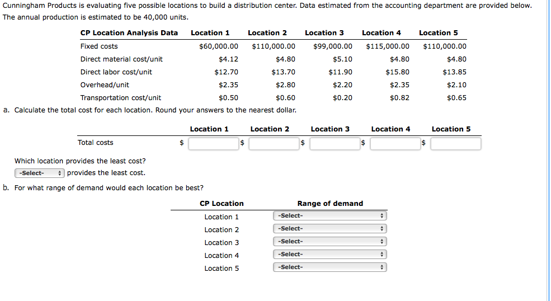The width and height of the screenshot is (551, 301).
Task: Open Range of demand dropdown for Location 2
Action: pyautogui.click(x=330, y=229)
